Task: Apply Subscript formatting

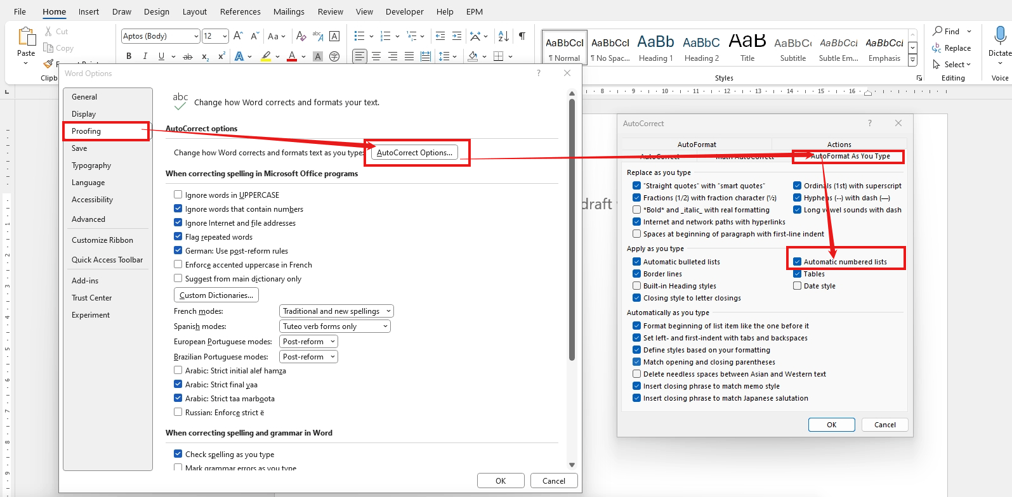Action: pos(205,56)
